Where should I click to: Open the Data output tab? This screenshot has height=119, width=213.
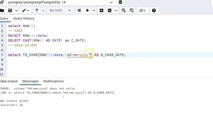click(x=9, y=81)
